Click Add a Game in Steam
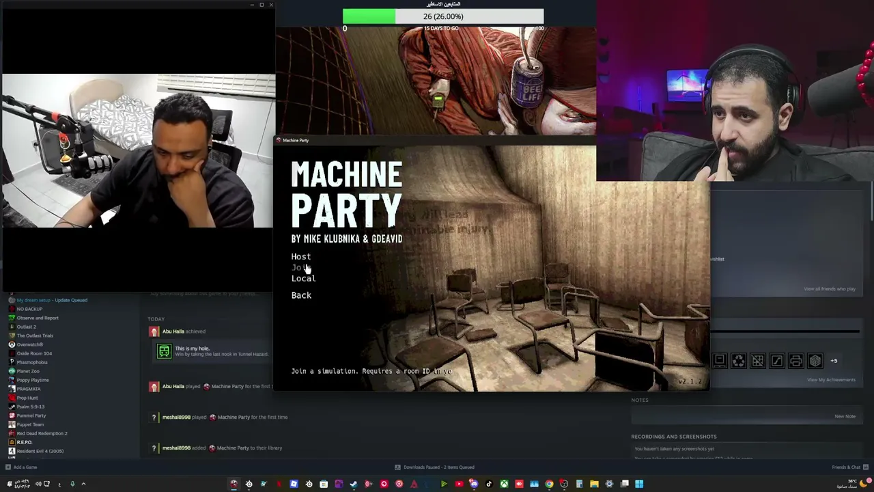874x492 pixels. click(21, 467)
